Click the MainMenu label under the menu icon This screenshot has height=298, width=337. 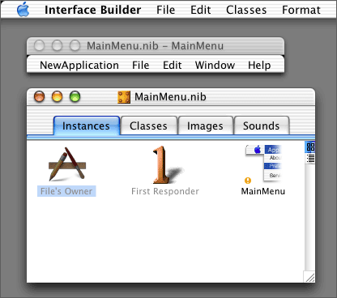(263, 191)
